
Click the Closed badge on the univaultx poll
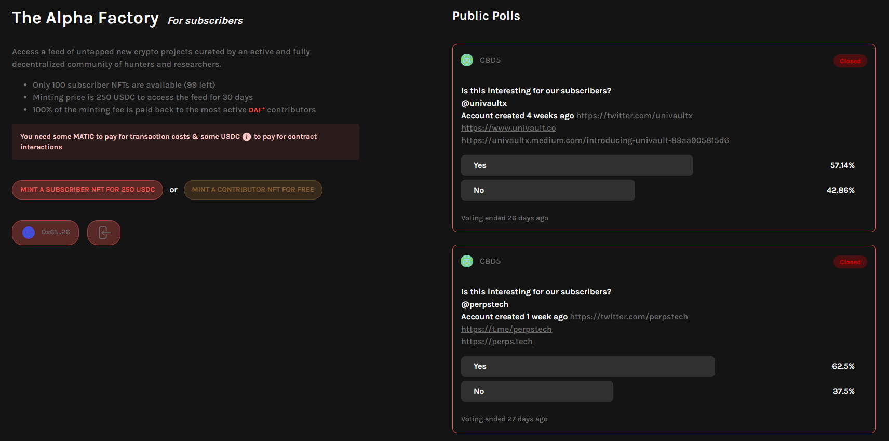point(850,61)
